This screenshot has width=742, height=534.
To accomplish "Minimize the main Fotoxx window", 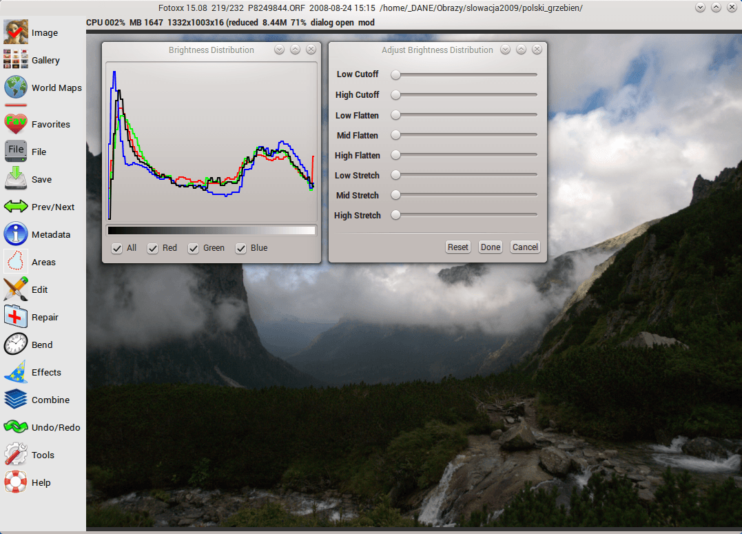I will pos(701,8).
